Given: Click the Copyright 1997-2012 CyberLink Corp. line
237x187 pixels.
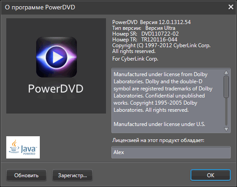Looking at the screenshot, I should (x=161, y=45).
